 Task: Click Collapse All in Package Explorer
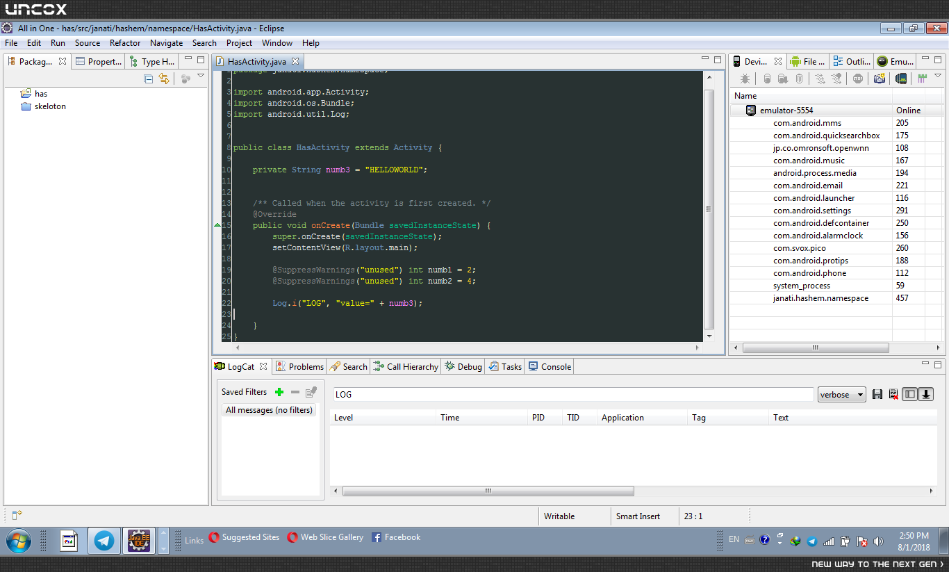point(148,79)
